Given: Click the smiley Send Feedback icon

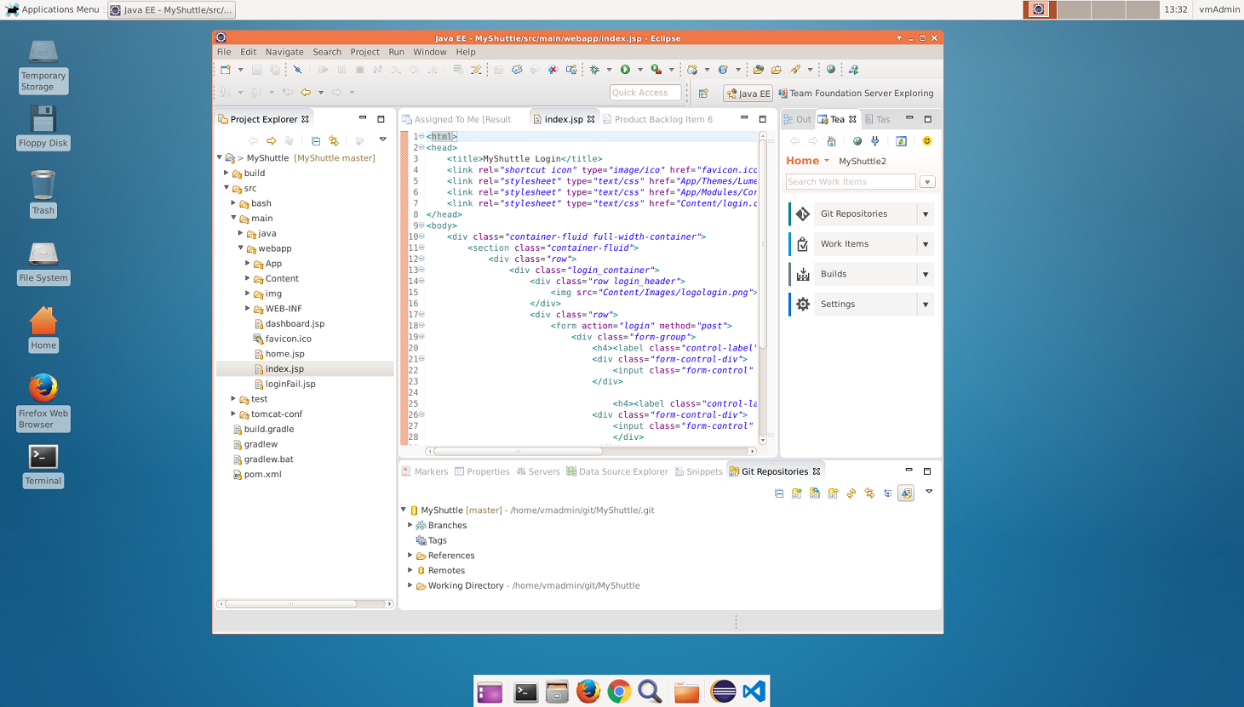Looking at the screenshot, I should [x=927, y=141].
